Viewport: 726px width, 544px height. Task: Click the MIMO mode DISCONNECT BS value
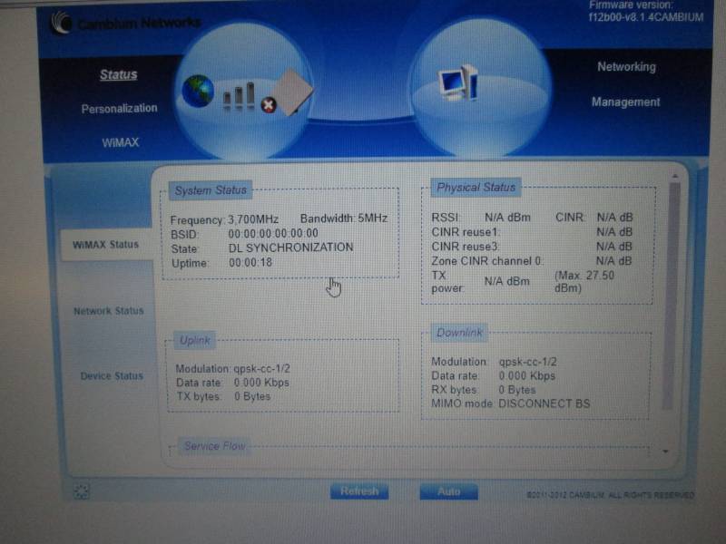(544, 403)
